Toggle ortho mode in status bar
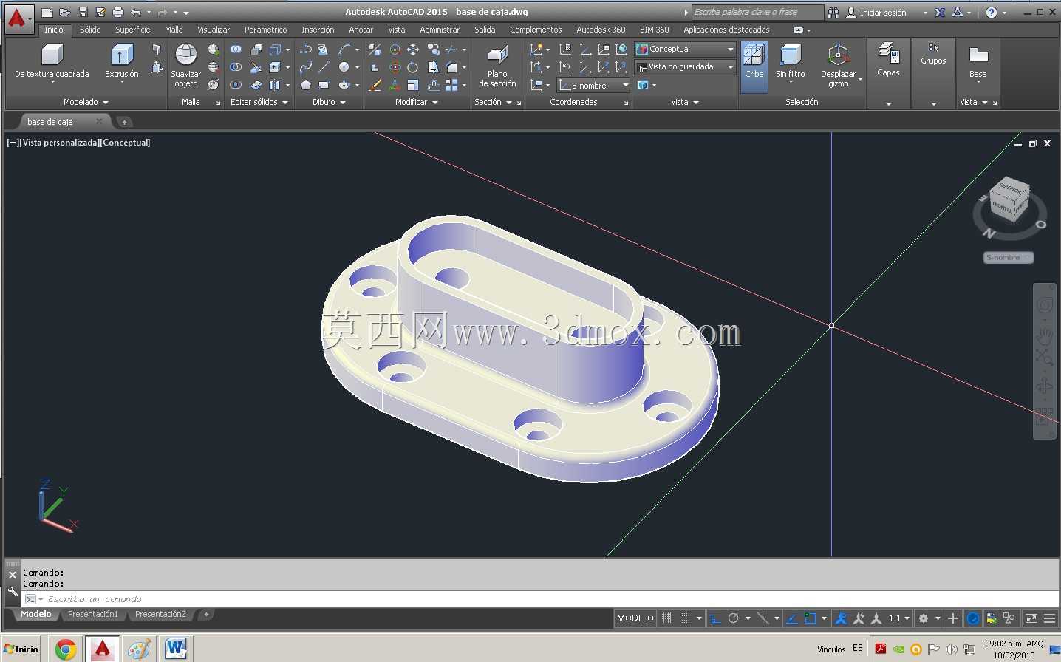 715,618
